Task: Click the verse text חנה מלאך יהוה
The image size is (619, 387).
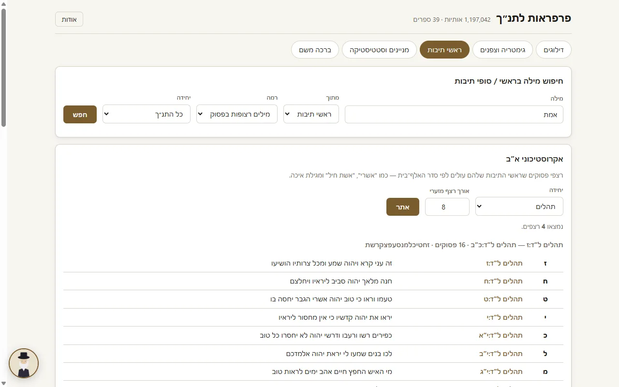Action: (341, 281)
